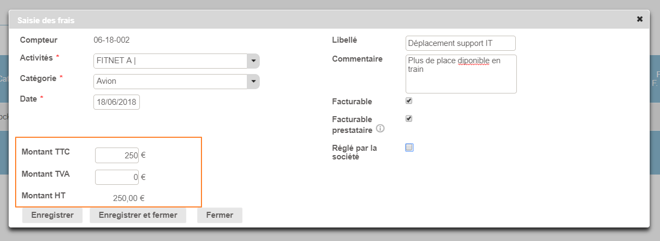Close the Saisie des frais dialog
This screenshot has height=241, width=660.
coord(639,19)
